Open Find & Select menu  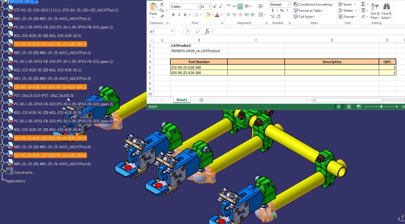pos(387,10)
